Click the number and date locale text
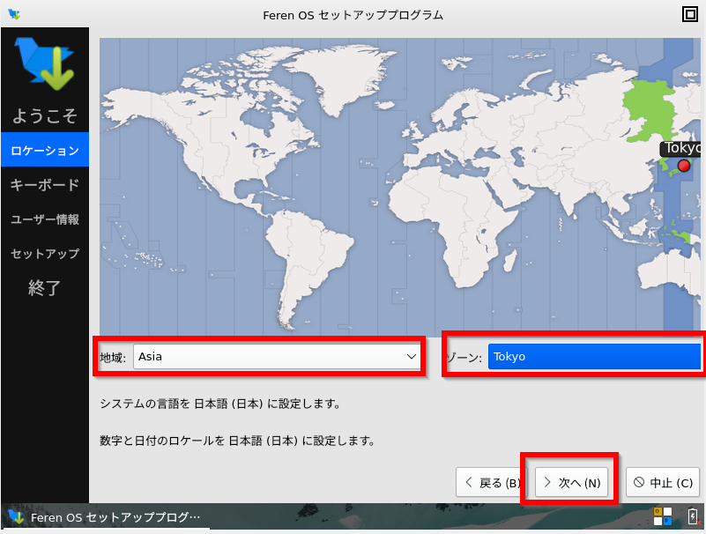 [237, 441]
